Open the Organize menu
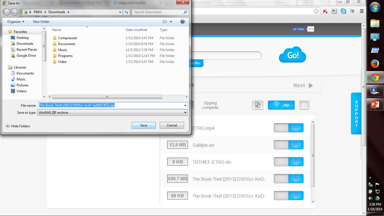Image resolution: width=384 pixels, height=216 pixels. tap(16, 22)
